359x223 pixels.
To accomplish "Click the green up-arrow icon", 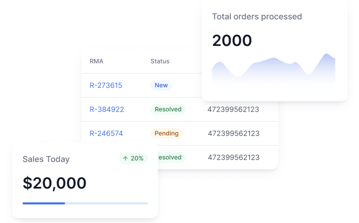I will [x=125, y=158].
